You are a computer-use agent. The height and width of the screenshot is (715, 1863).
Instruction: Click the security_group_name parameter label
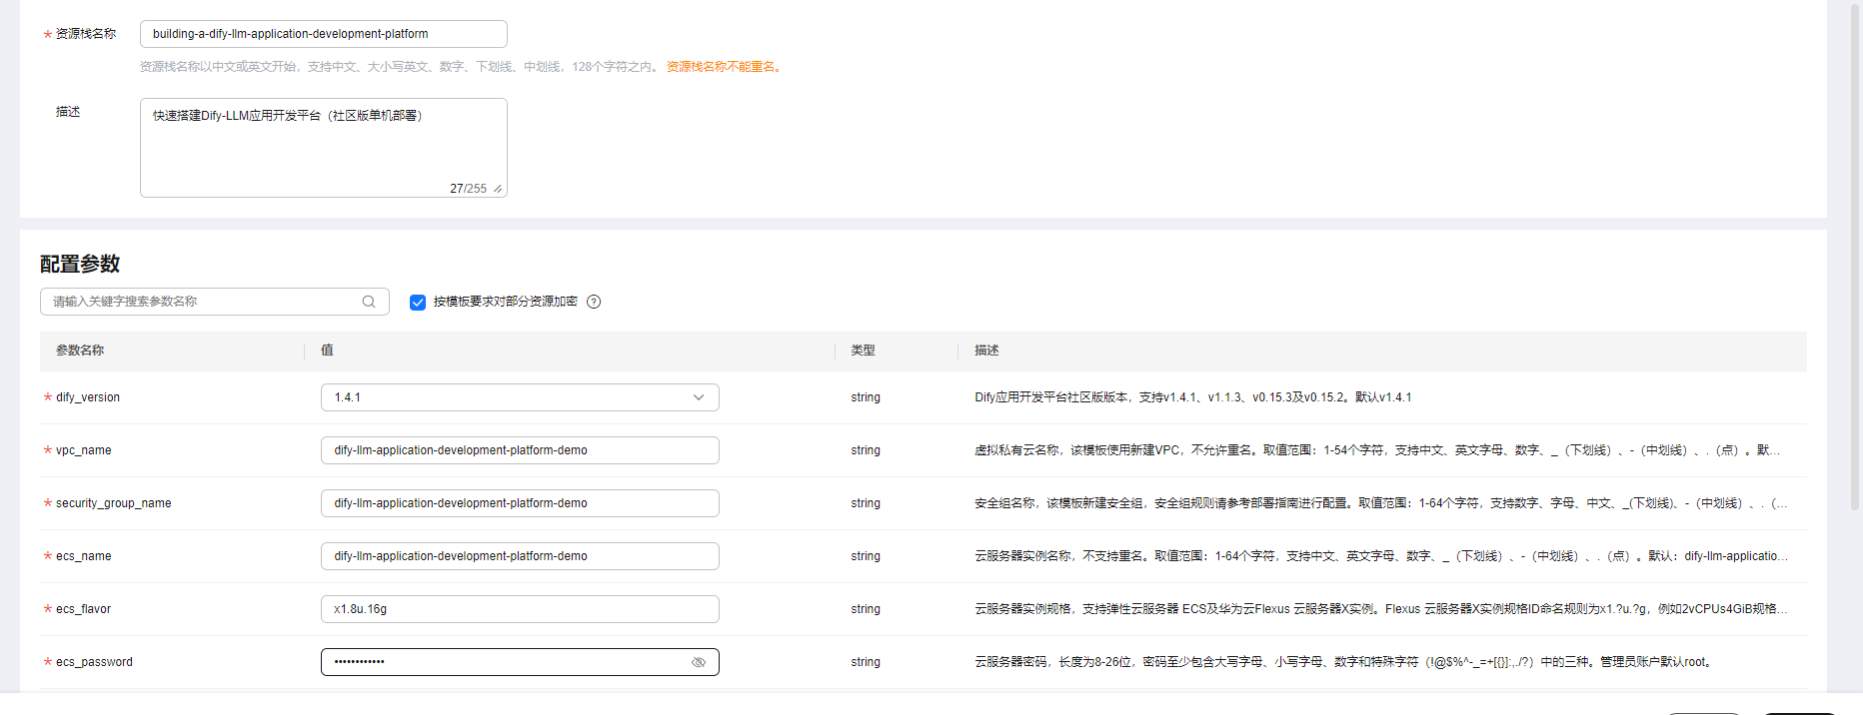tap(114, 503)
